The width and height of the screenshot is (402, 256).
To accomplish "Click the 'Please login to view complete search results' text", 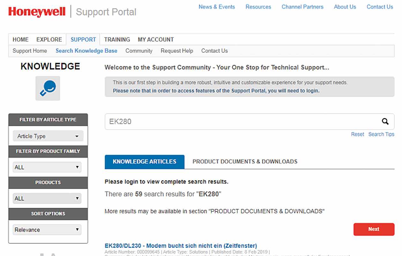I will 167,182.
